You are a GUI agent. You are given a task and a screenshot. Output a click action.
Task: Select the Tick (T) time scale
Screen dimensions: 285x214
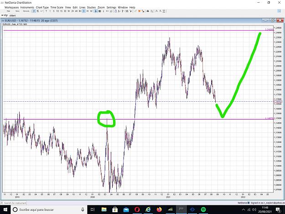pos(46,11)
